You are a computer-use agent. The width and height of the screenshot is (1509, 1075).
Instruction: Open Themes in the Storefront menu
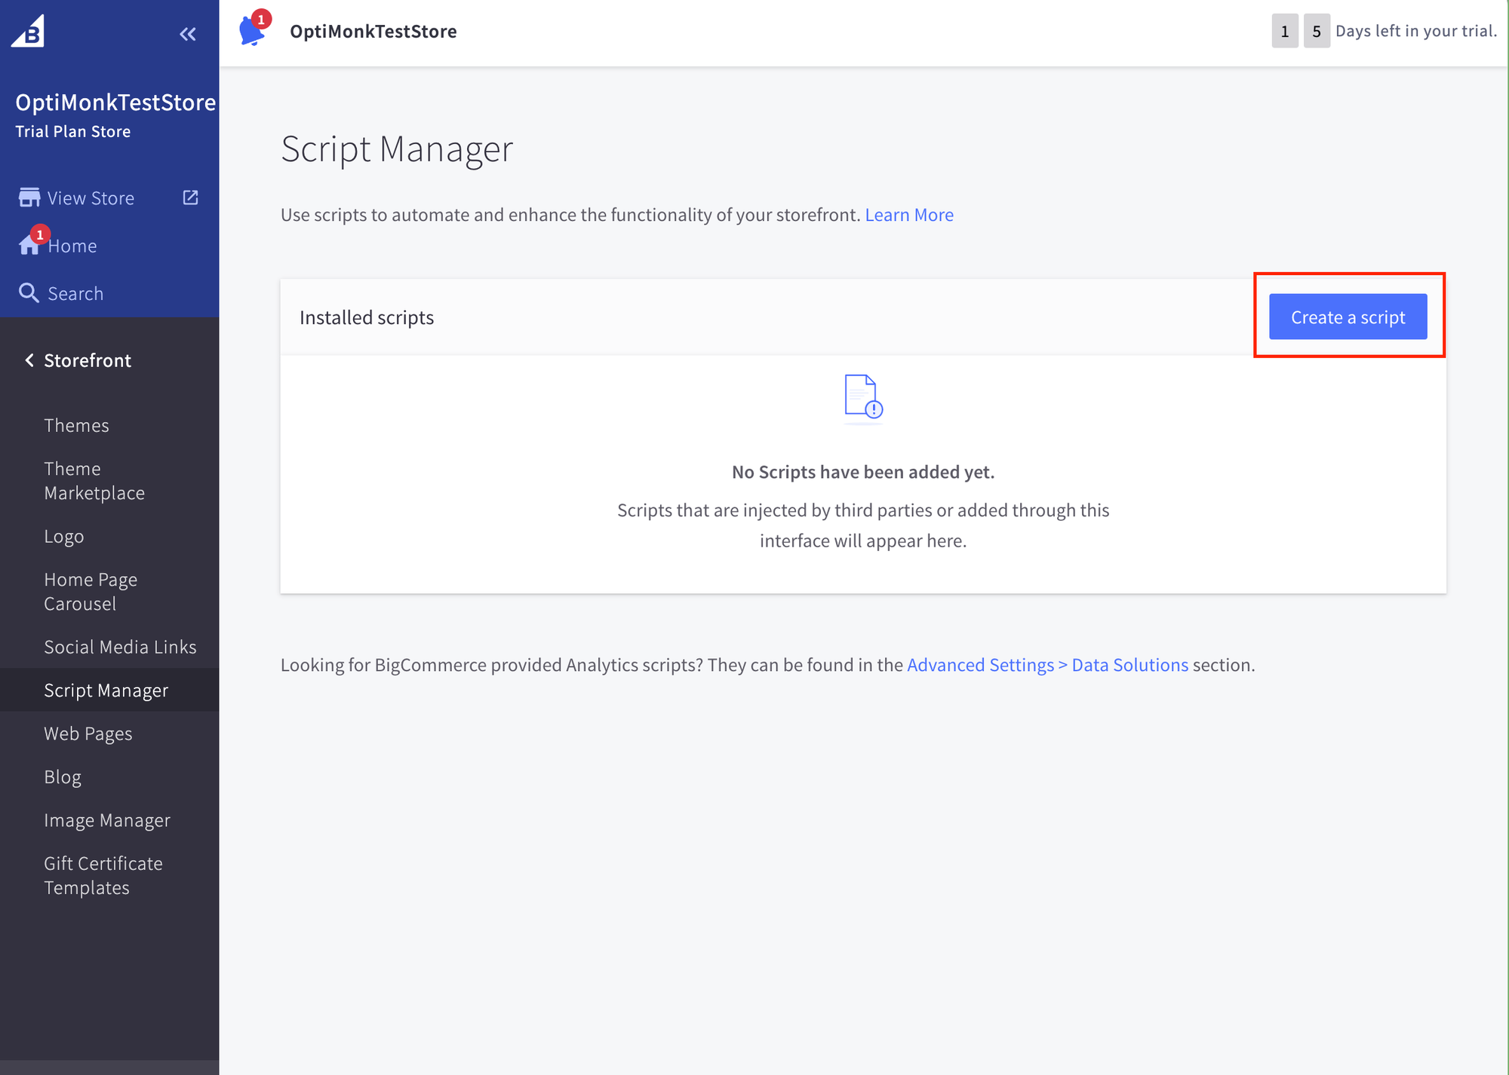coord(76,425)
